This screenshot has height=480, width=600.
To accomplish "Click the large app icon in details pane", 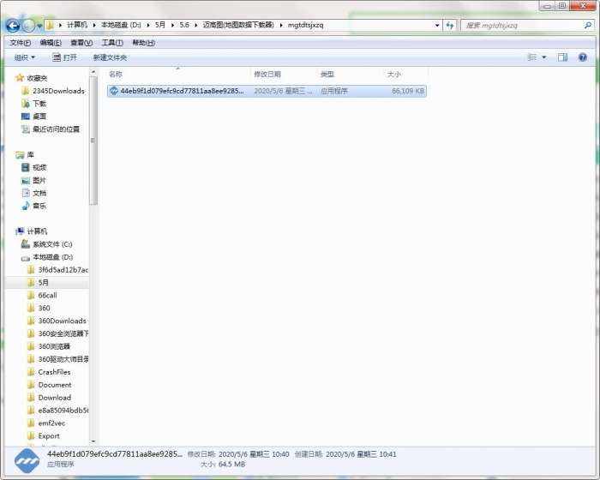I will point(27,461).
